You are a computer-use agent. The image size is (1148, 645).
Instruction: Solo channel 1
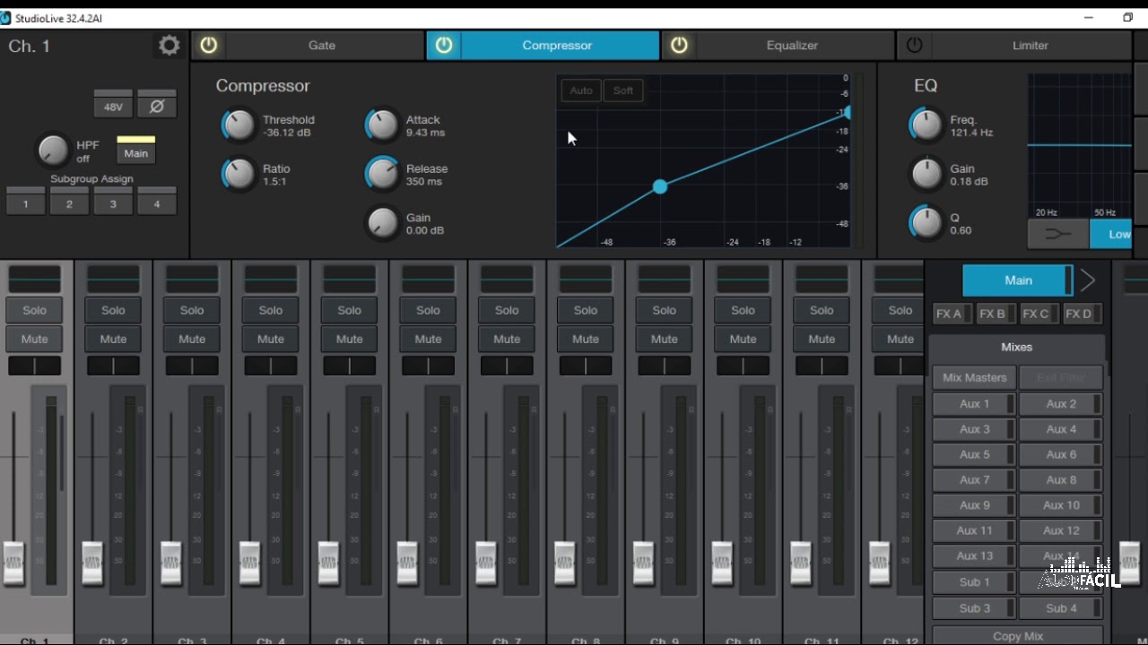pos(34,310)
